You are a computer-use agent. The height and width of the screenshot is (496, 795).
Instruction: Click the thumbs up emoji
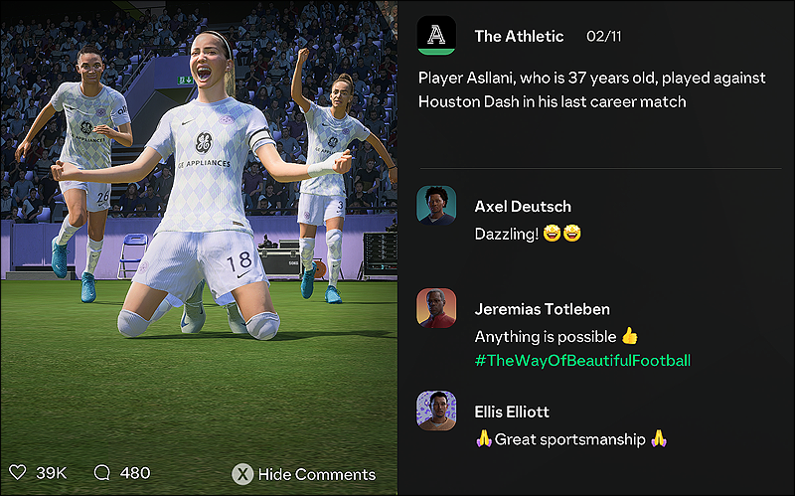pyautogui.click(x=629, y=336)
